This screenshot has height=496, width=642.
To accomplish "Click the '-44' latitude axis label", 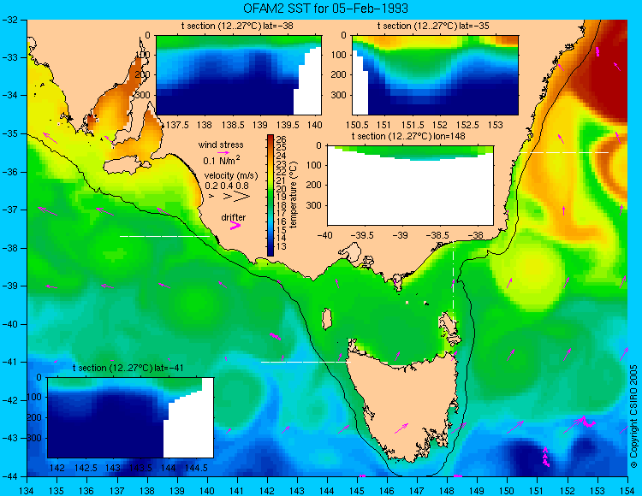I will [9, 476].
